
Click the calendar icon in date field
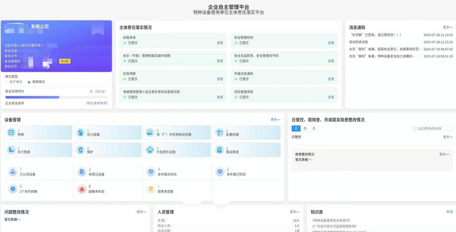coord(415,128)
